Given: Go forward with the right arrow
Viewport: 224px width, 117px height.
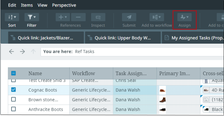Looking at the screenshot, I should [x=22, y=51].
